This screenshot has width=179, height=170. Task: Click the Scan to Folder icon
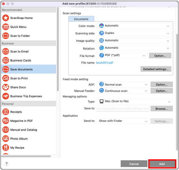coord(5,36)
